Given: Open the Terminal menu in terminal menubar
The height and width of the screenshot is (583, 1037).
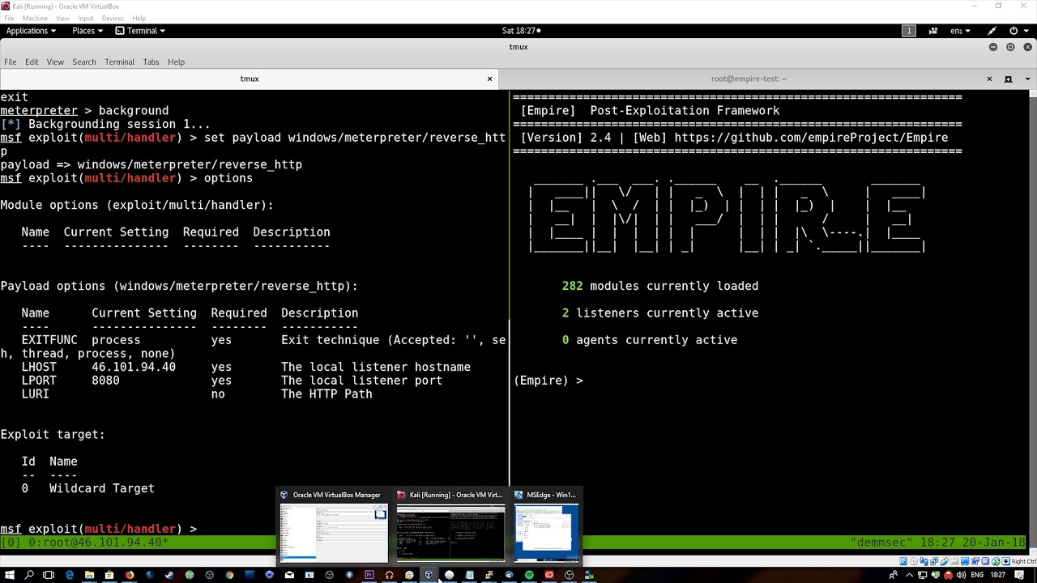Looking at the screenshot, I should [x=119, y=62].
